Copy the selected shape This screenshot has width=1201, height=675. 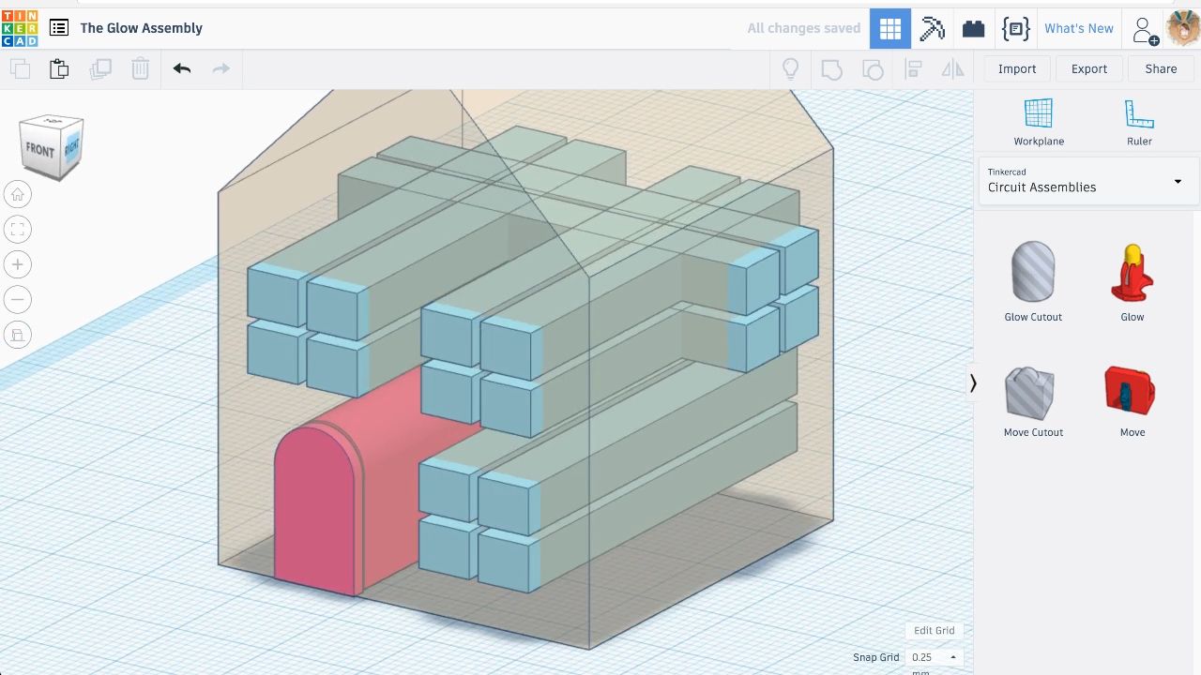click(20, 68)
